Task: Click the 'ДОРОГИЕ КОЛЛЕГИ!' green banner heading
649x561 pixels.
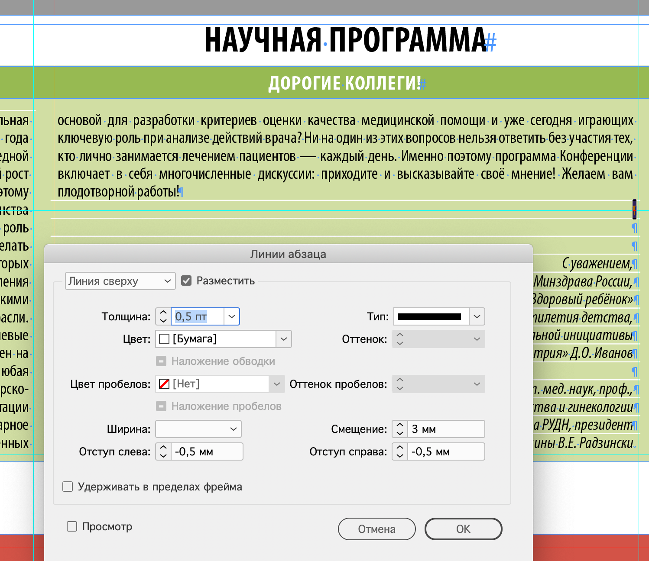Action: coord(345,83)
